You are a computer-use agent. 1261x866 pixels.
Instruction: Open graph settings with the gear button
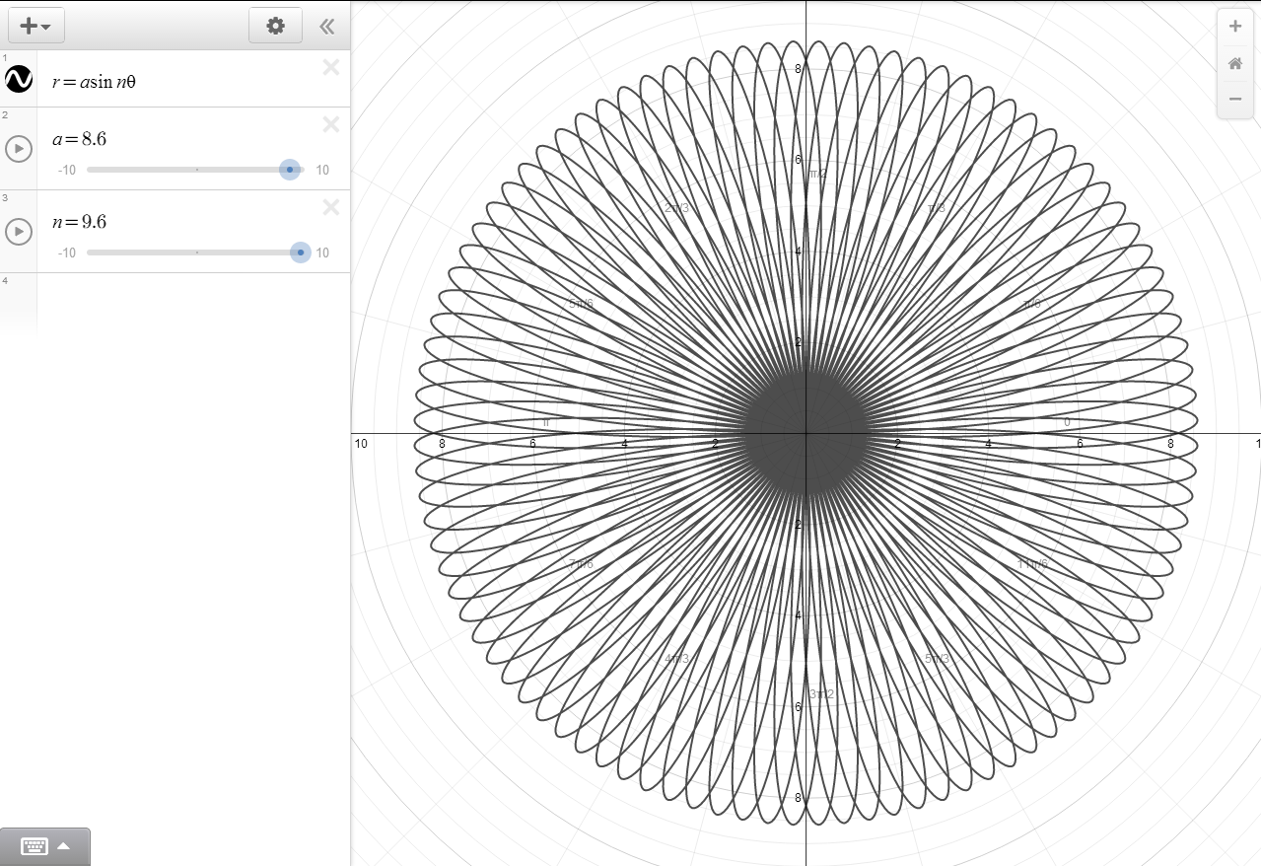point(275,26)
